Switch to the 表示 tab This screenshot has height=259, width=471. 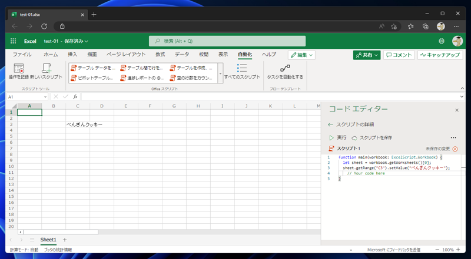(x=223, y=55)
